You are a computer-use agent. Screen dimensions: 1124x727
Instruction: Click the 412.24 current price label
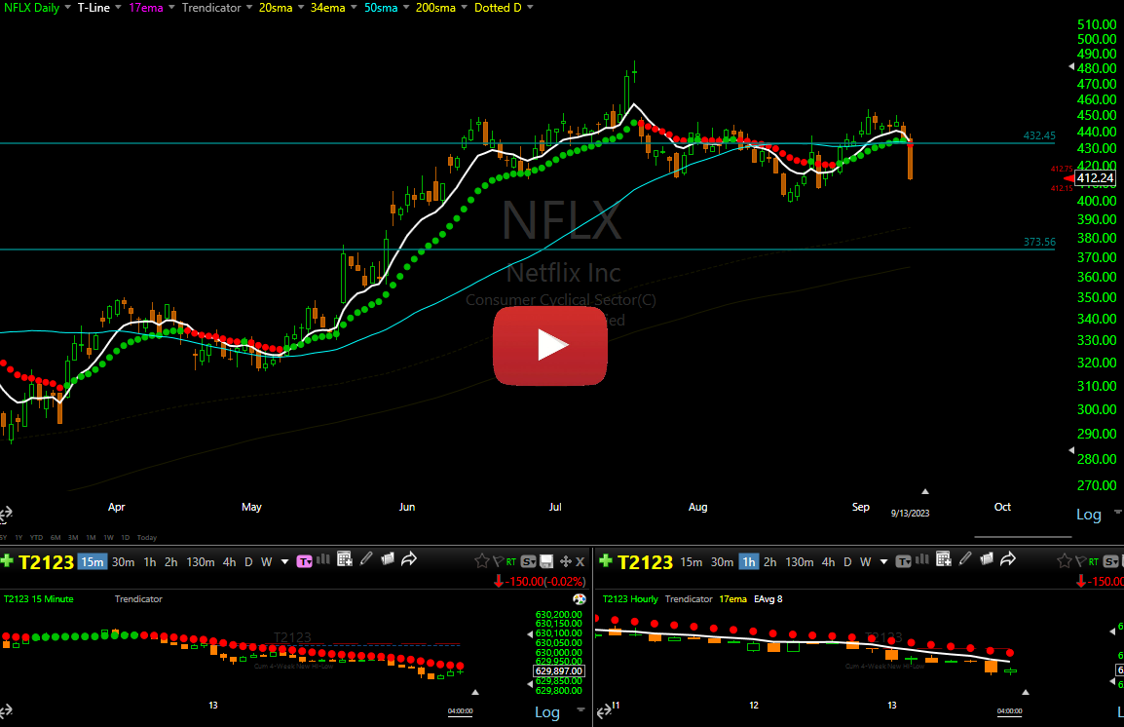(x=1096, y=177)
